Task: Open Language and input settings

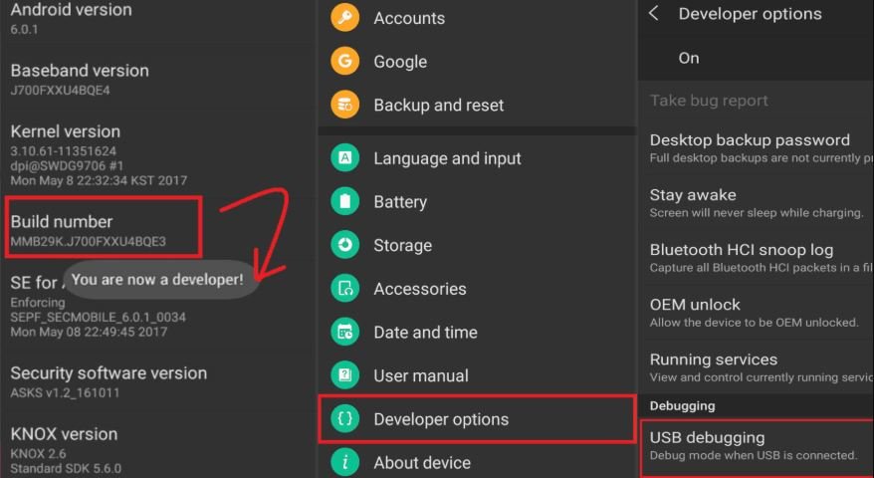Action: 477,158
